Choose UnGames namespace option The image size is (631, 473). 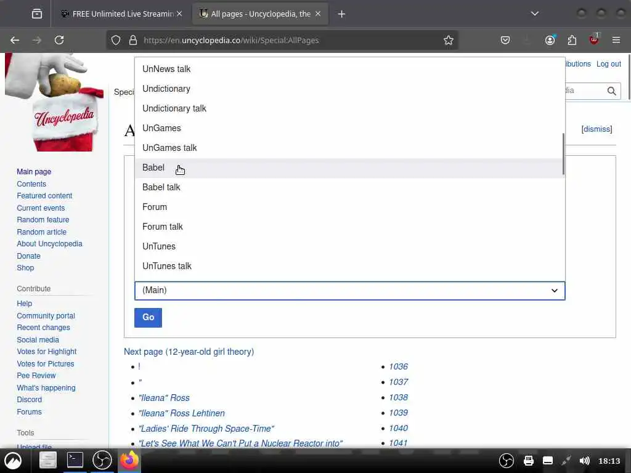[349, 128]
